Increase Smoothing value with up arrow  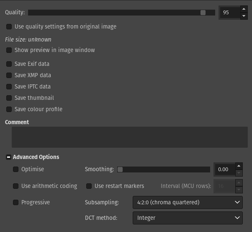click(x=239, y=166)
